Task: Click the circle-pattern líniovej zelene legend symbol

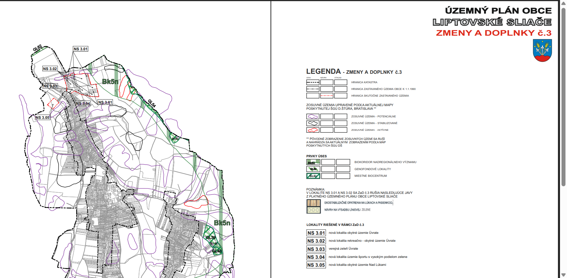Action: [x=313, y=210]
